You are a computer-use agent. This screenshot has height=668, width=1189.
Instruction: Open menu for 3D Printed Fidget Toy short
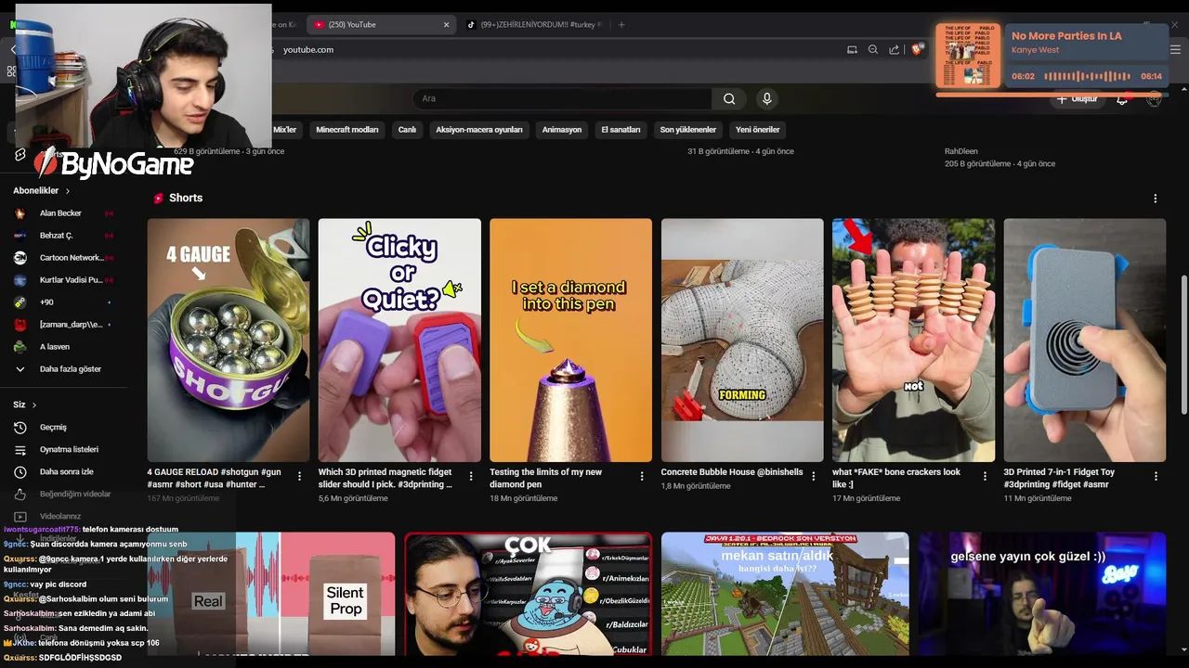click(1156, 476)
